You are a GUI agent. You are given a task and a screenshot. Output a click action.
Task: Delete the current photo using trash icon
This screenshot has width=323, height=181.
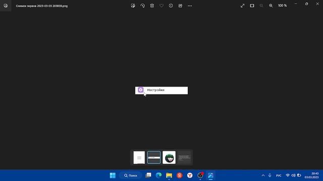[x=152, y=6]
